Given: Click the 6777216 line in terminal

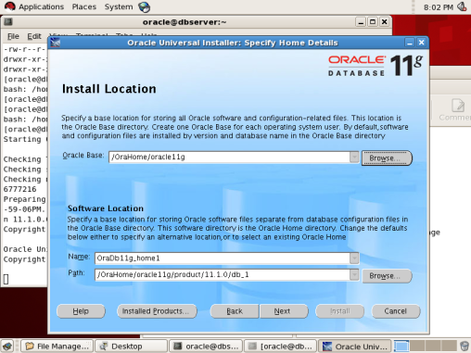Looking at the screenshot, I should coord(19,189).
